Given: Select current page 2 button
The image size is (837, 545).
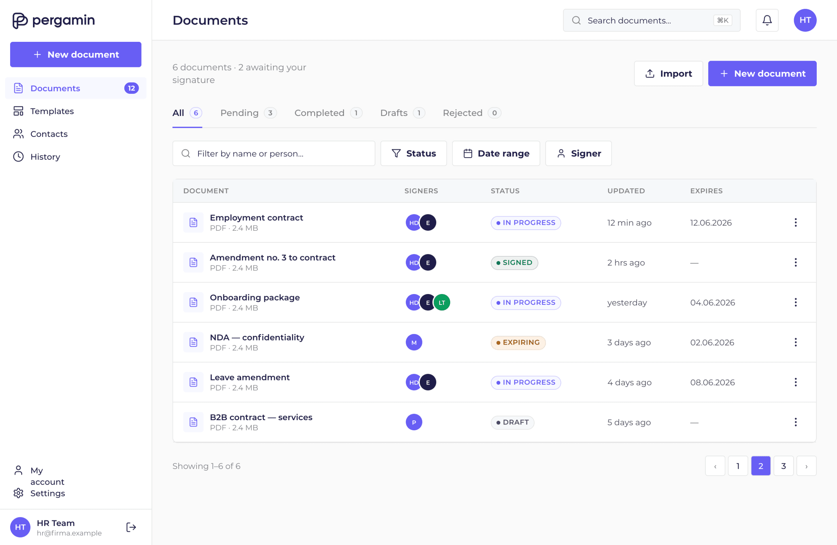Looking at the screenshot, I should point(761,466).
